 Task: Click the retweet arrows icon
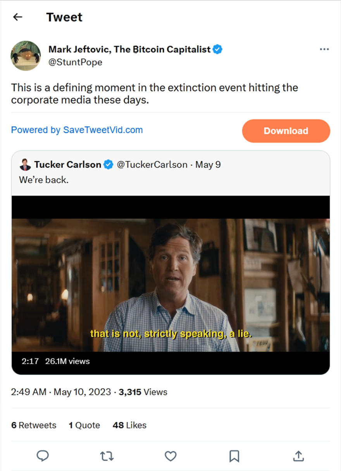(x=107, y=456)
